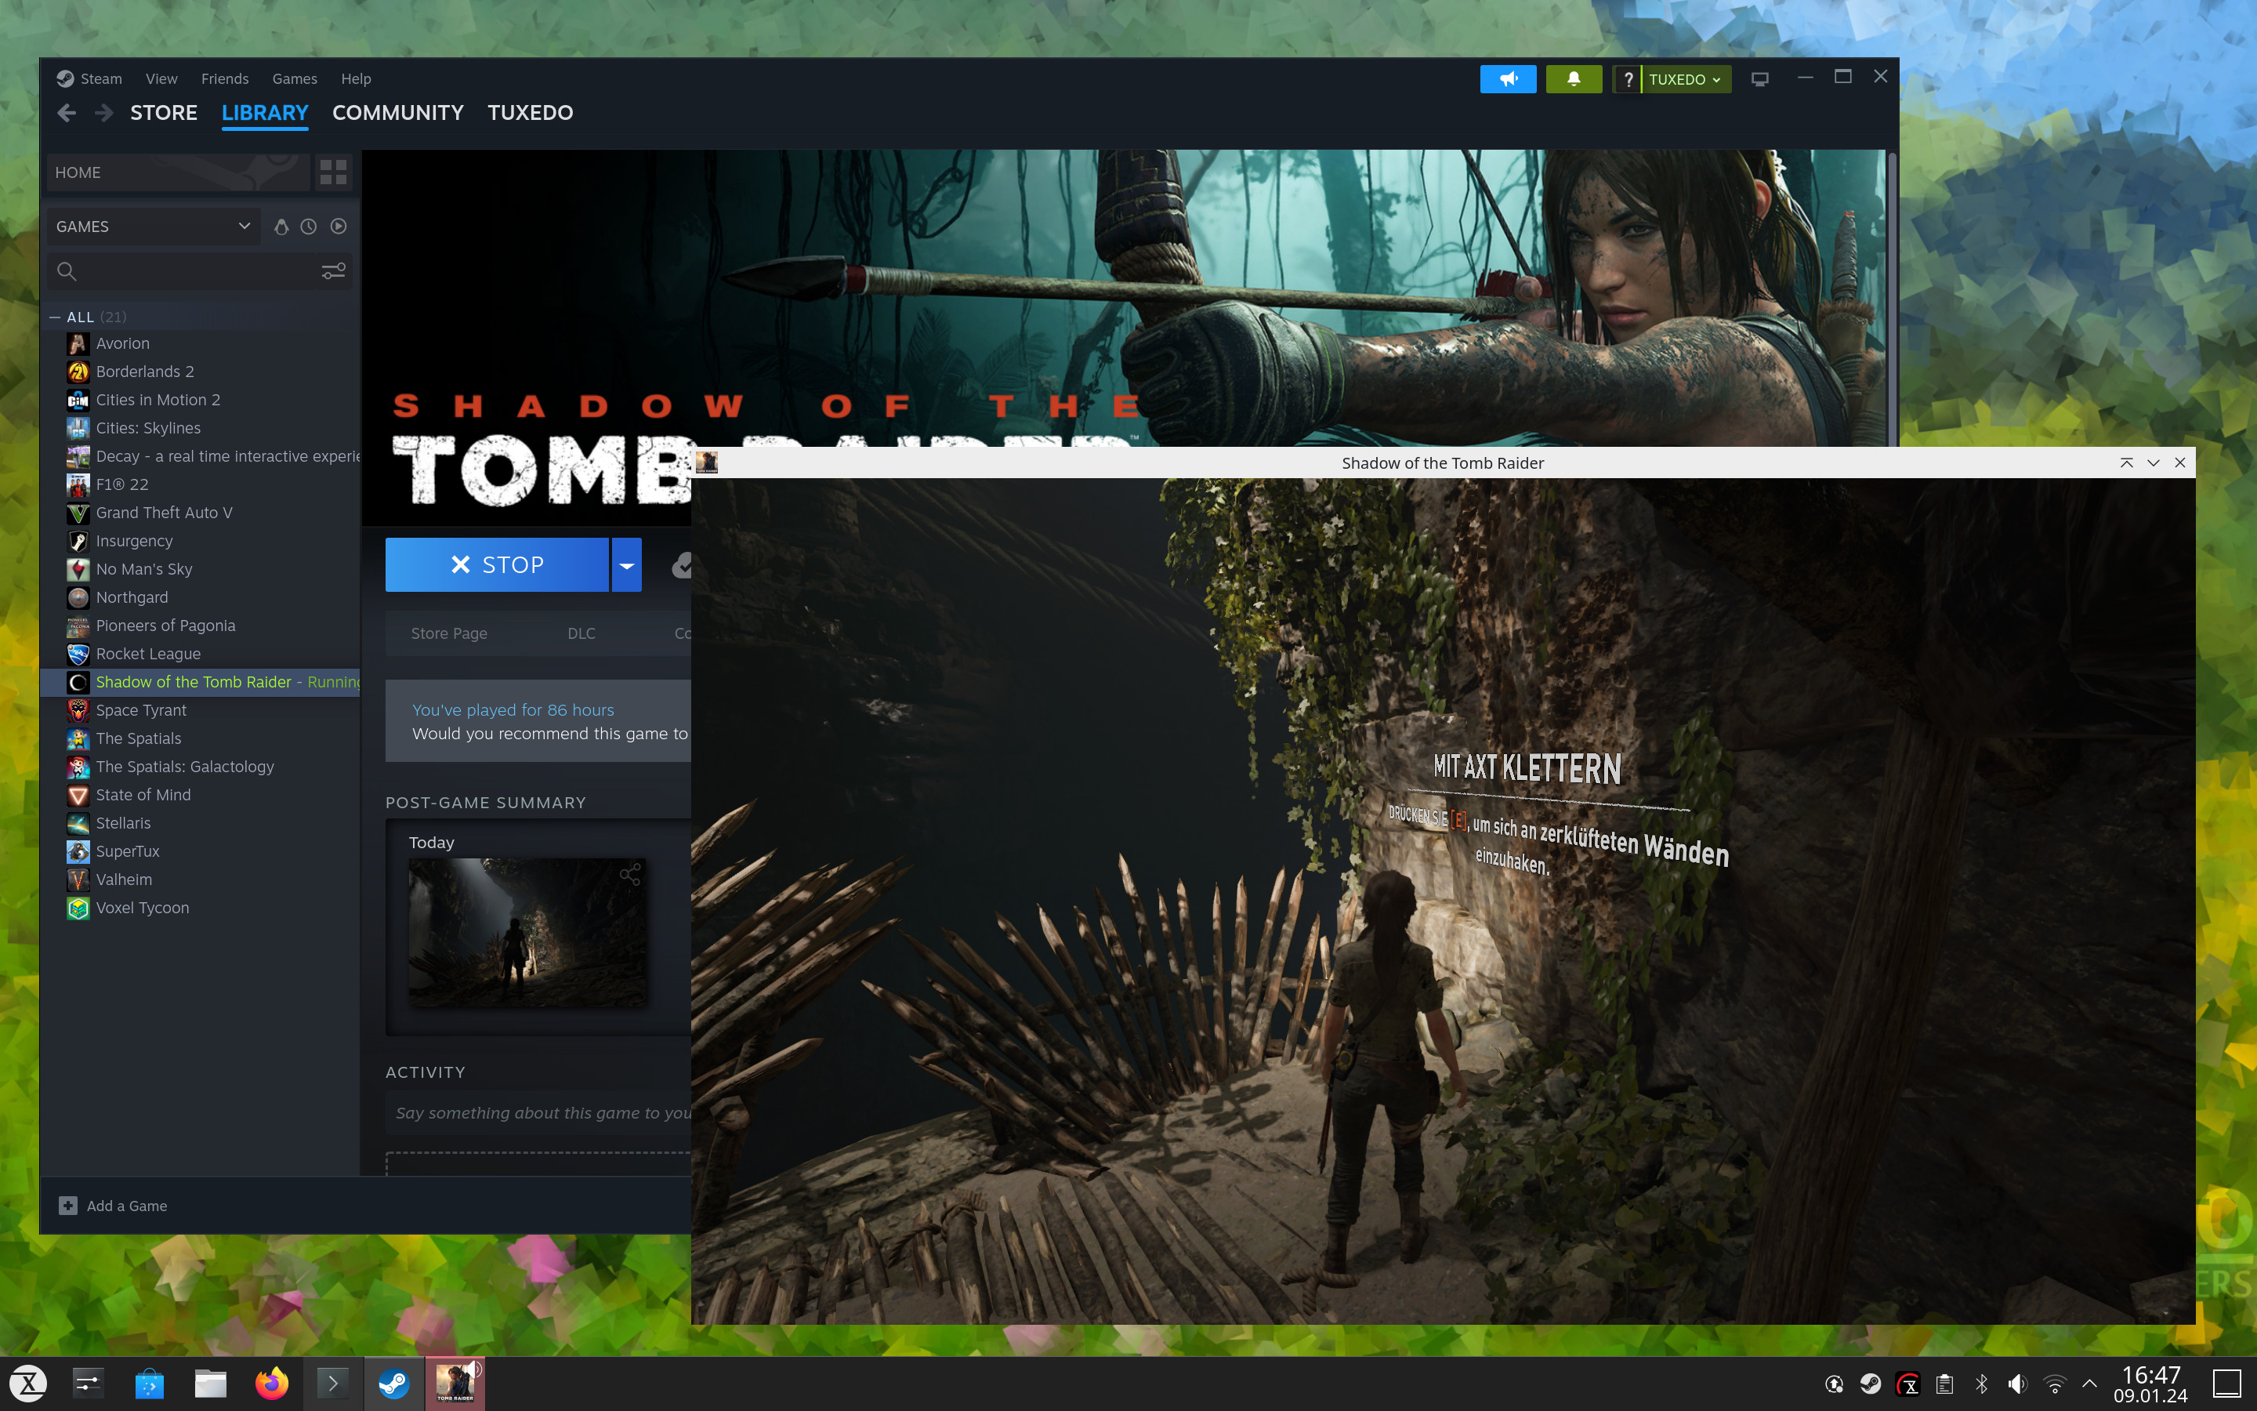This screenshot has height=1411, width=2257.
Task: Toggle the Linux games filter penguin icon
Action: click(281, 226)
